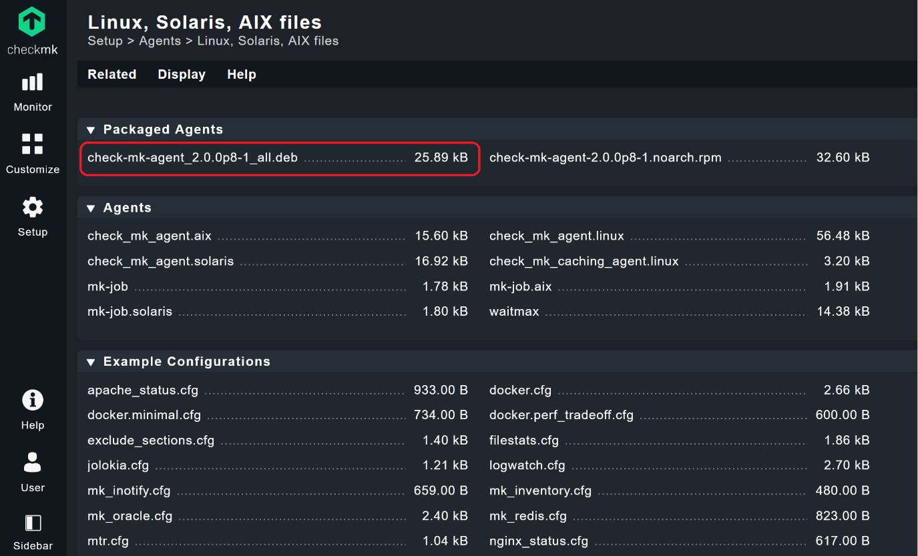Open the Customize grid icon
918x556 pixels.
(x=32, y=144)
